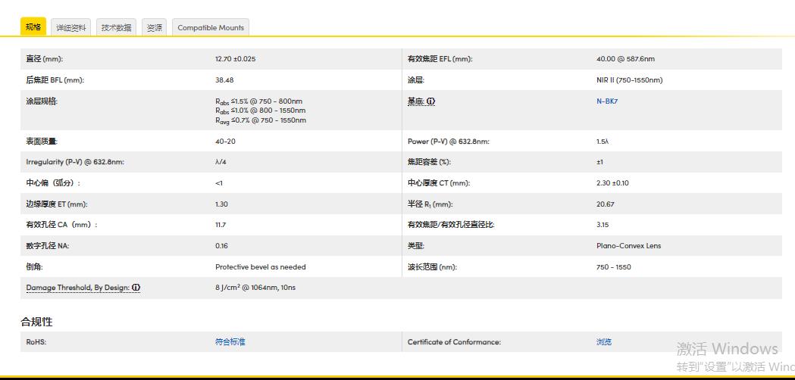This screenshot has width=795, height=380.
Task: Select the Ravg ≤0.7% @ 750 - 1550nm line
Action: pyautogui.click(x=261, y=120)
